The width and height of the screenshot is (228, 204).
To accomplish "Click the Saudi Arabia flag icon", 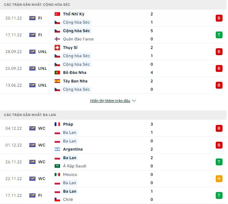I will coord(57,166).
